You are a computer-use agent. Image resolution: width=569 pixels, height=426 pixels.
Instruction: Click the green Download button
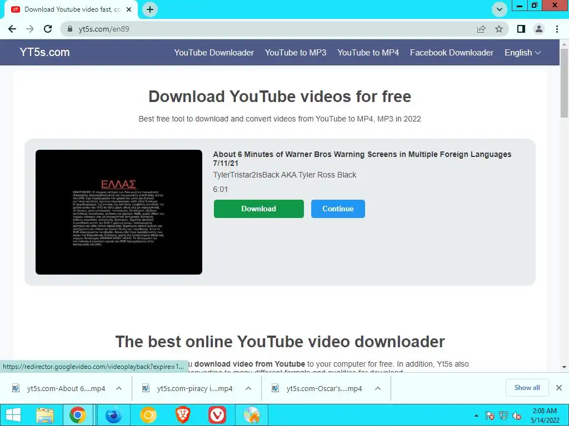coord(259,209)
